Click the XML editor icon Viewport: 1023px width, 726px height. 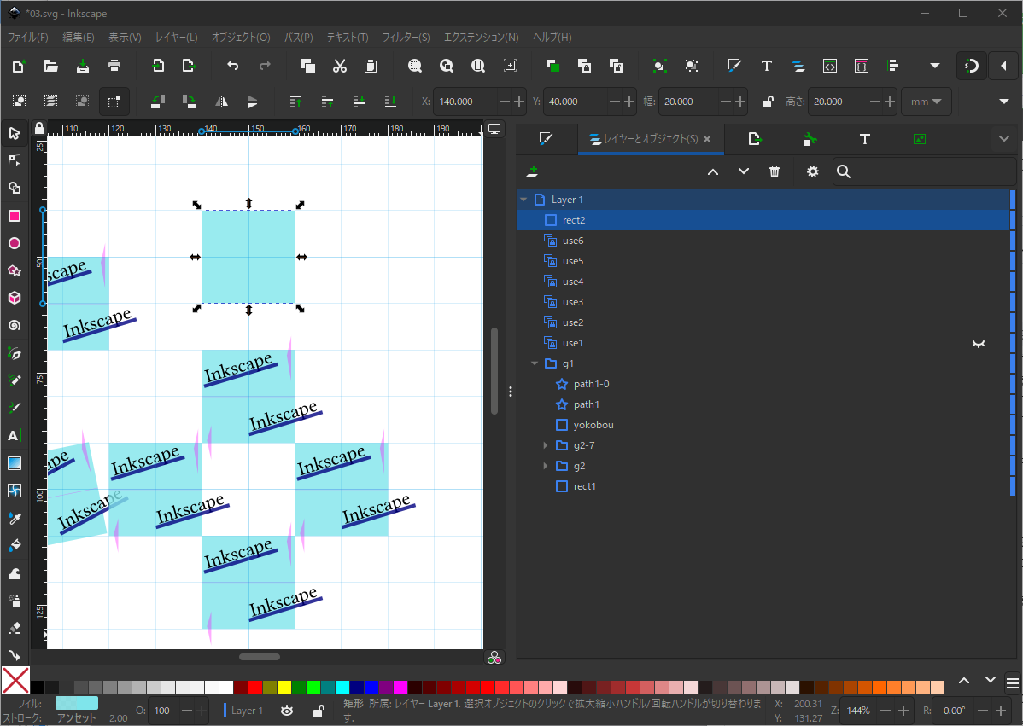click(x=829, y=66)
